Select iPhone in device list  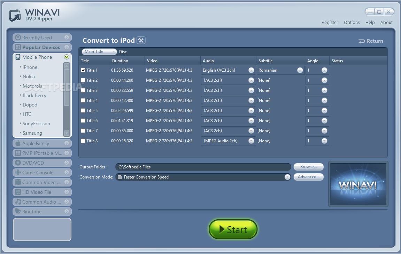click(30, 67)
